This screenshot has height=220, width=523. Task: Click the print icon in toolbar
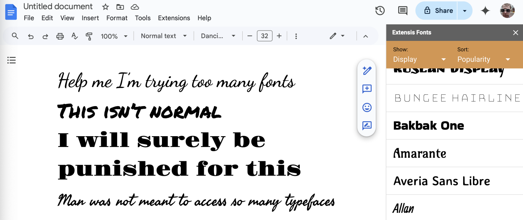point(60,36)
